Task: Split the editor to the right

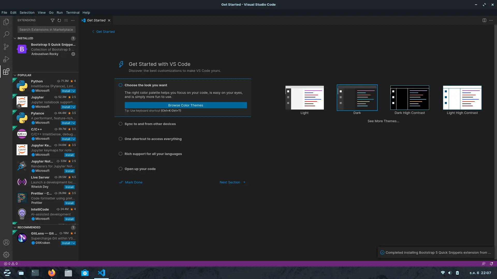Action: [x=484, y=20]
